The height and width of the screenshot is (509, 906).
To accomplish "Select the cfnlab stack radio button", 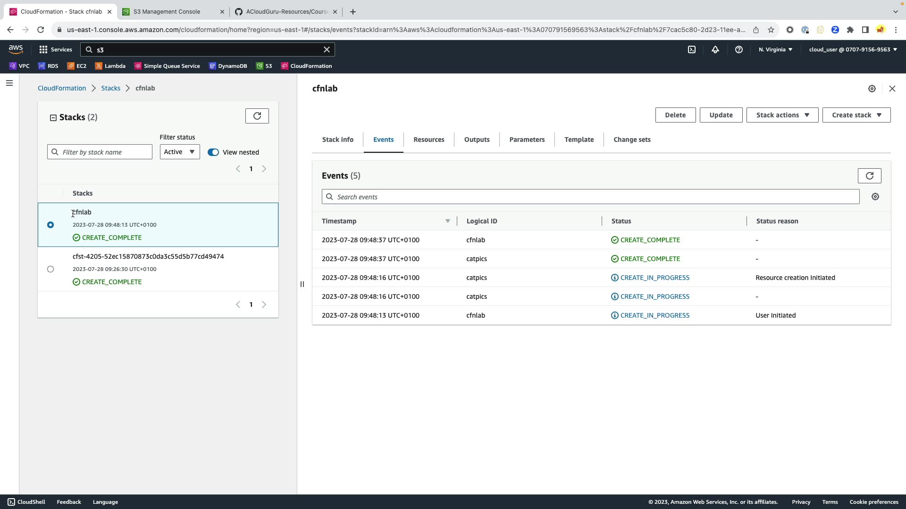I will (x=50, y=225).
